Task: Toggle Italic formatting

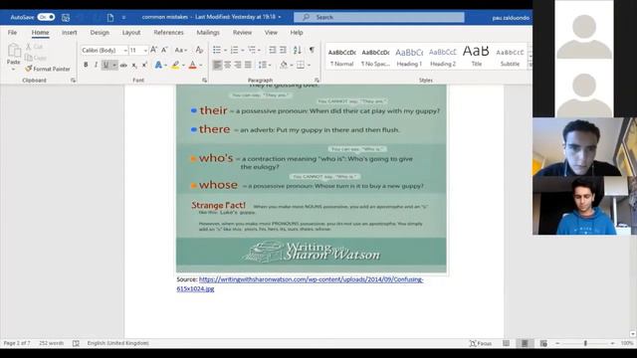Action: coord(96,65)
